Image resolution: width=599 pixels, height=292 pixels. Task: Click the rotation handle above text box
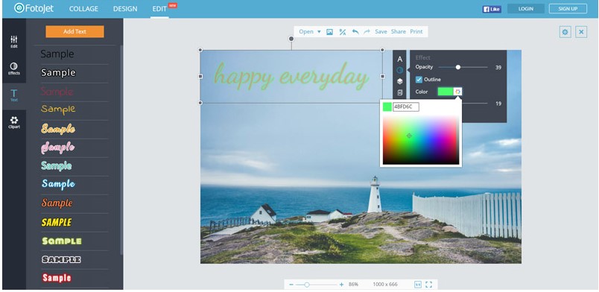pos(291,39)
